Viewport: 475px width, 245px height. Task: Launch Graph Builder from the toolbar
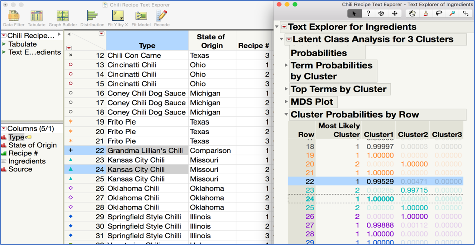tap(63, 18)
